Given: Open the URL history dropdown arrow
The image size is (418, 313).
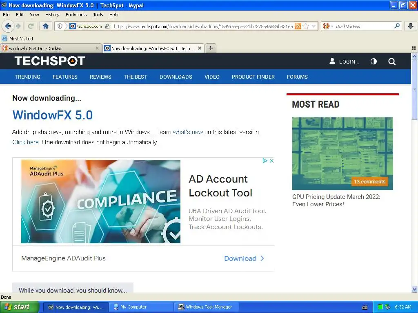Looking at the screenshot, I should tap(314, 26).
